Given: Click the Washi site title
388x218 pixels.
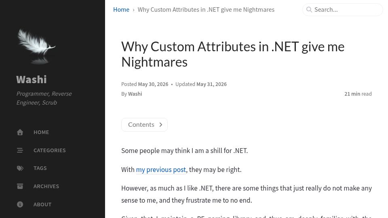Looking at the screenshot, I should 32,80.
